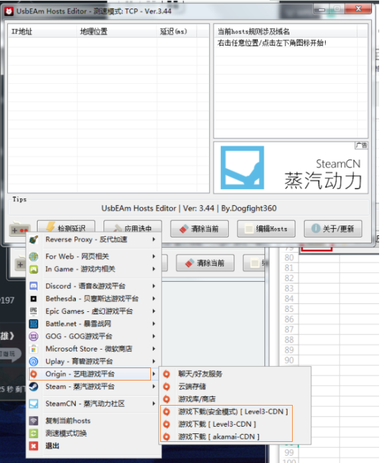Click the 清除当前 button in front window
The height and width of the screenshot is (463, 387).
pos(199,229)
